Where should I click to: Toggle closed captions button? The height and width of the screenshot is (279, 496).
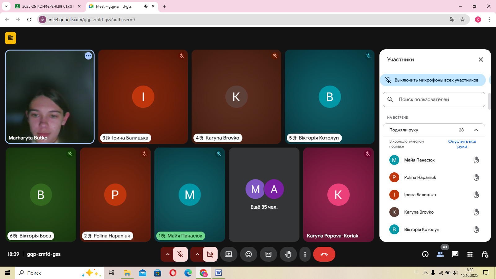(268, 254)
